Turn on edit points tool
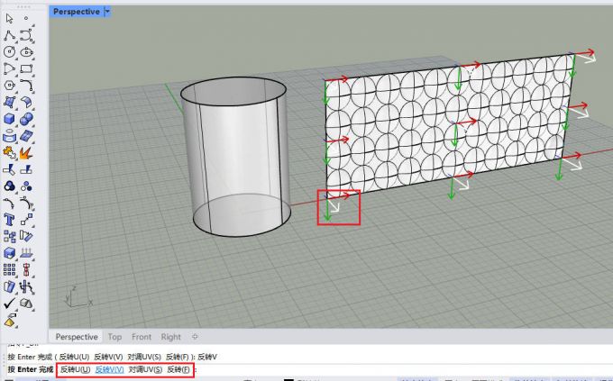Screen dimensions: 613x381 point(9,204)
